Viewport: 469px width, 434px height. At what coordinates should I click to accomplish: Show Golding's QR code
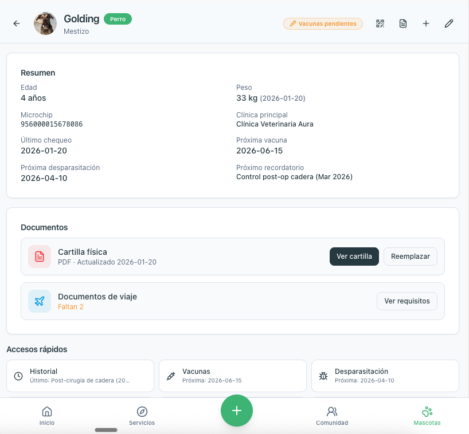[x=380, y=23]
